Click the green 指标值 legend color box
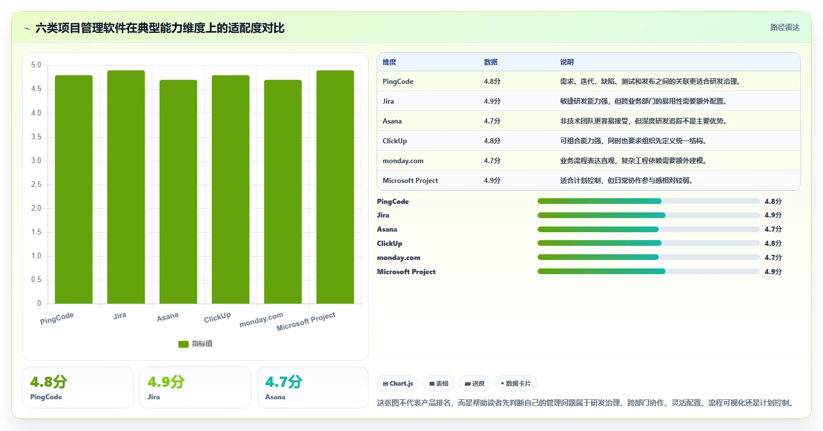Viewport: 823px width, 431px height. [184, 344]
